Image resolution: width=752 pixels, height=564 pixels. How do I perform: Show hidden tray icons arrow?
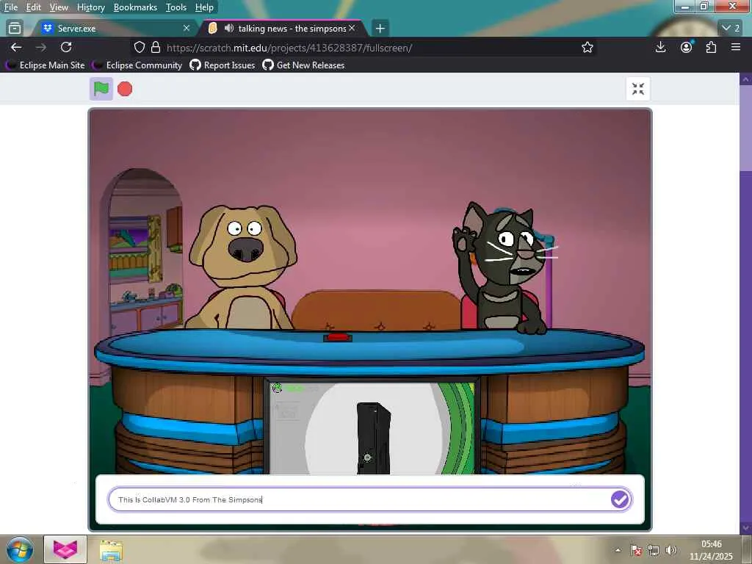(x=618, y=550)
